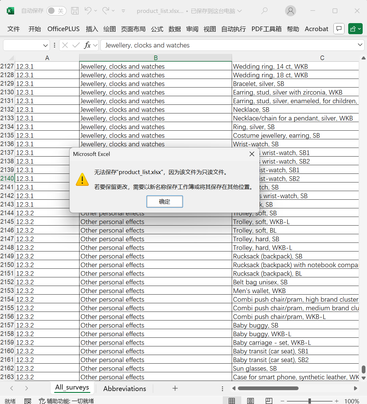Expand the Name Box dropdown

click(x=46, y=45)
